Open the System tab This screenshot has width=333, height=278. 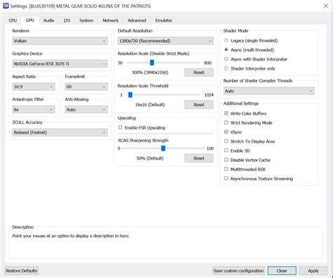[x=86, y=20]
